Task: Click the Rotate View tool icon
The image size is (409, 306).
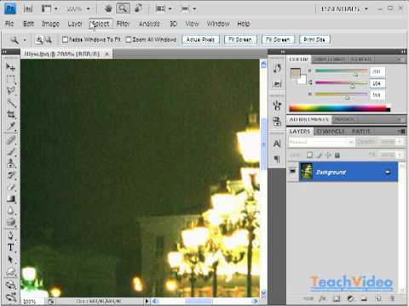Action: pos(139,8)
